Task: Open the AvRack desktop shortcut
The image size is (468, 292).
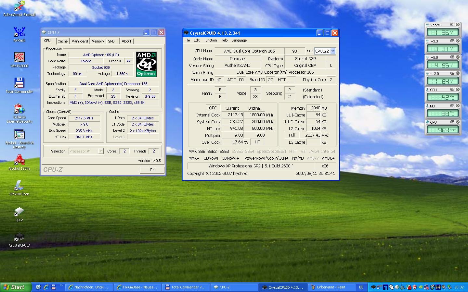Action: tap(19, 34)
